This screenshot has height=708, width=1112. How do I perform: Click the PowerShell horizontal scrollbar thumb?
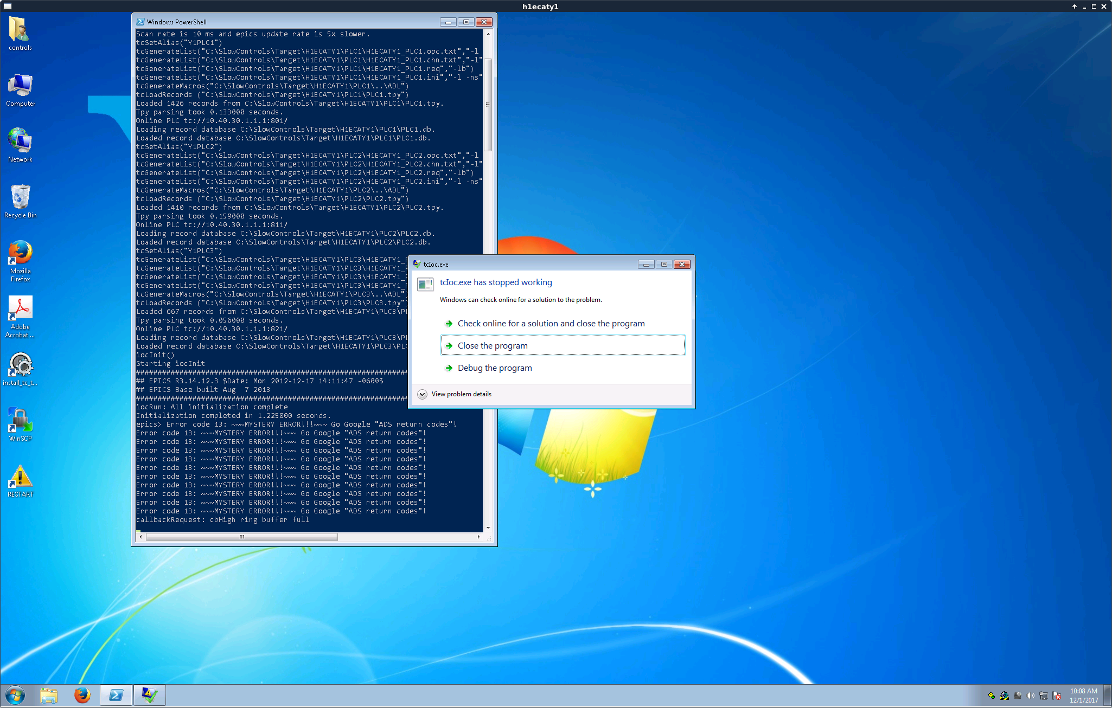242,537
